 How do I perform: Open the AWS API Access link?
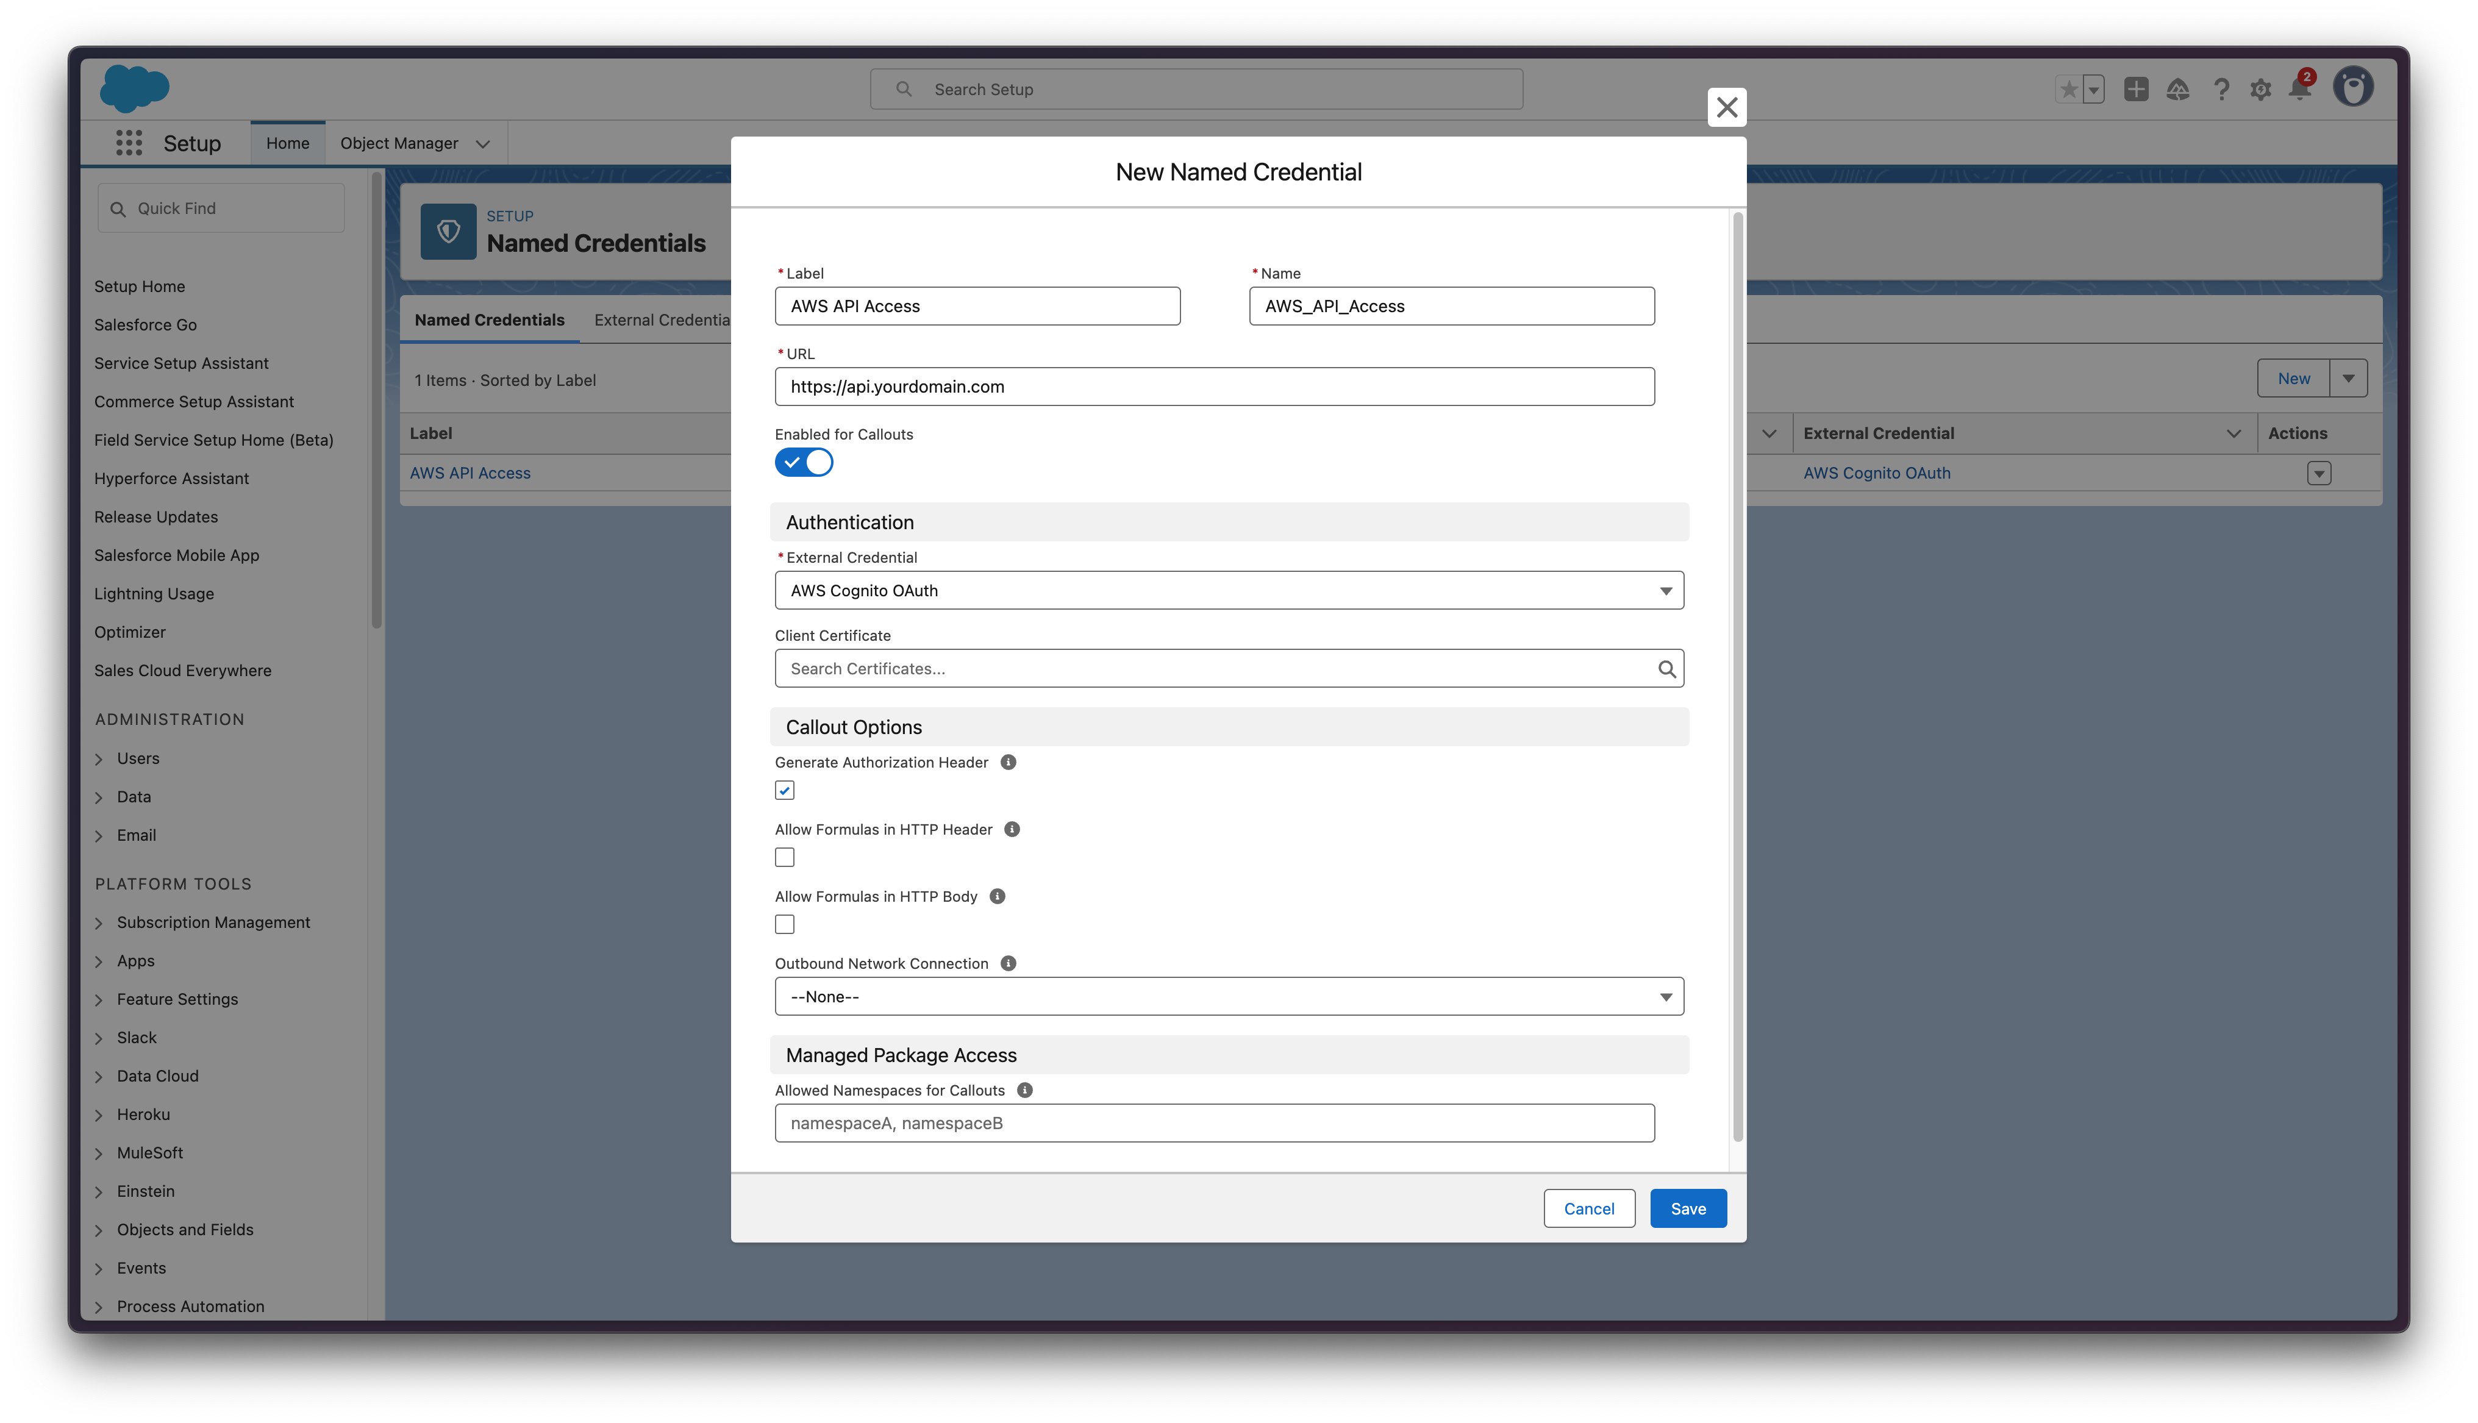point(470,473)
